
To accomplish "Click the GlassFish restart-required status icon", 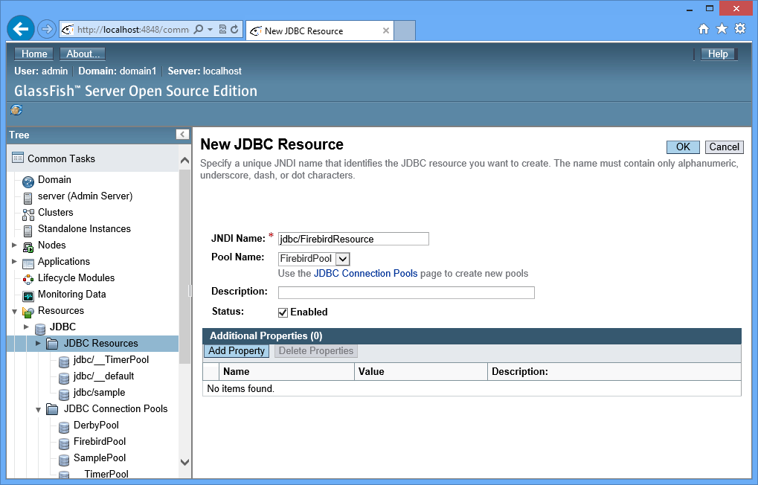I will [x=16, y=110].
